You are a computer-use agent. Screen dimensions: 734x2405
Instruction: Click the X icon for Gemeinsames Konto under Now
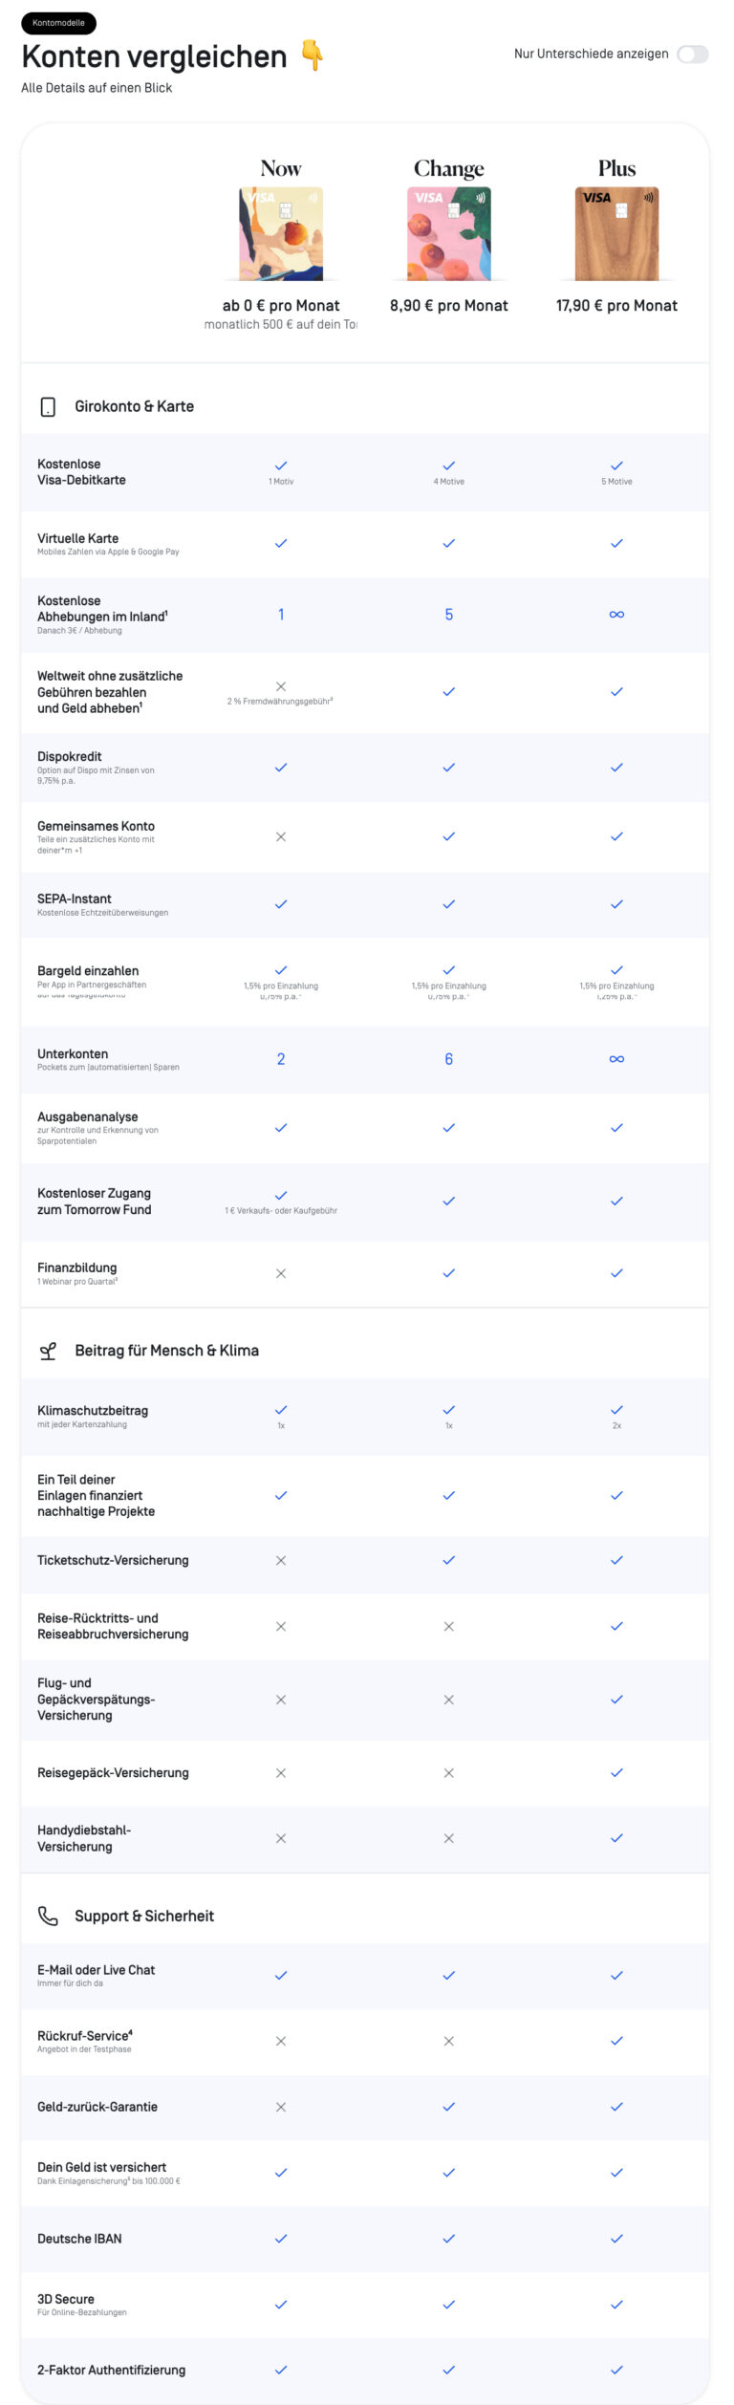click(x=281, y=836)
